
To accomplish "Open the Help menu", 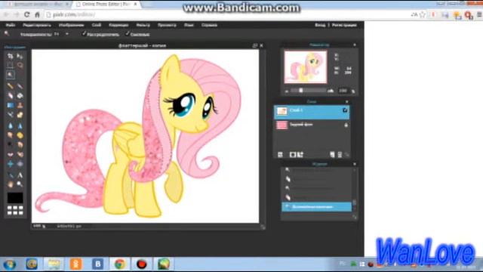I will click(210, 25).
